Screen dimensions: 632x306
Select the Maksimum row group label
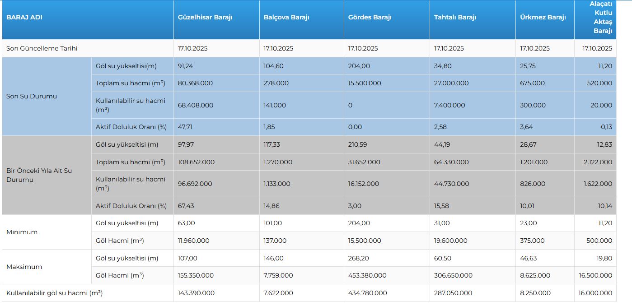tap(24, 267)
